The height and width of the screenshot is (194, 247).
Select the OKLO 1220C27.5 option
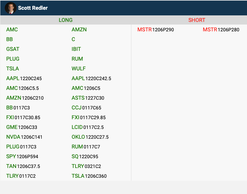click(x=90, y=137)
